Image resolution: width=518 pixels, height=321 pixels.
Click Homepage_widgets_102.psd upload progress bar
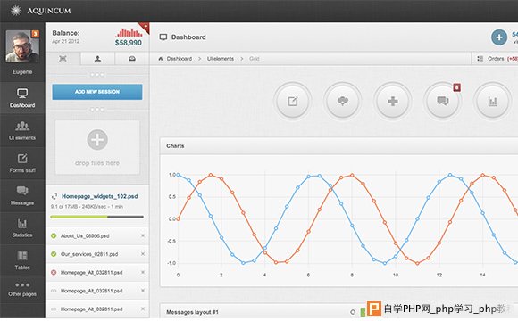point(96,217)
